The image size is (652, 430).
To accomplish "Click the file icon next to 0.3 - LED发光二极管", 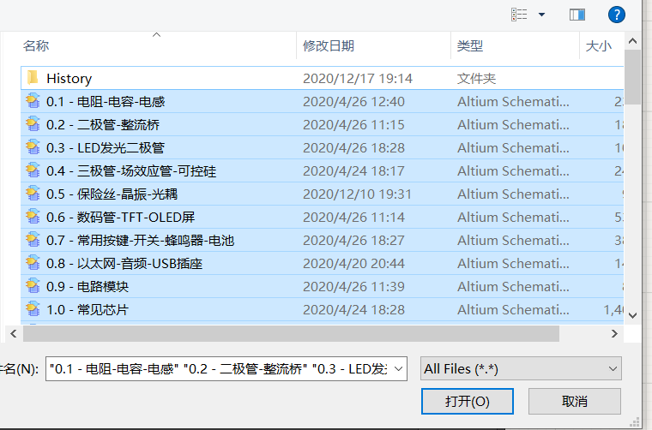I will (x=33, y=147).
